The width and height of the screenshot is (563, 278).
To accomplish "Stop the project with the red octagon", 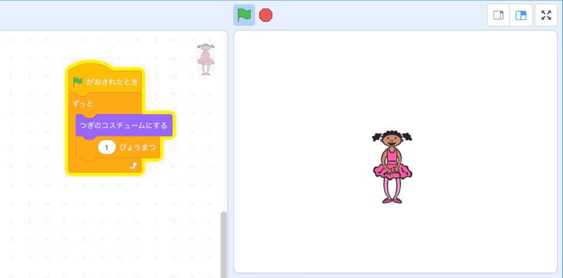I will (x=266, y=15).
